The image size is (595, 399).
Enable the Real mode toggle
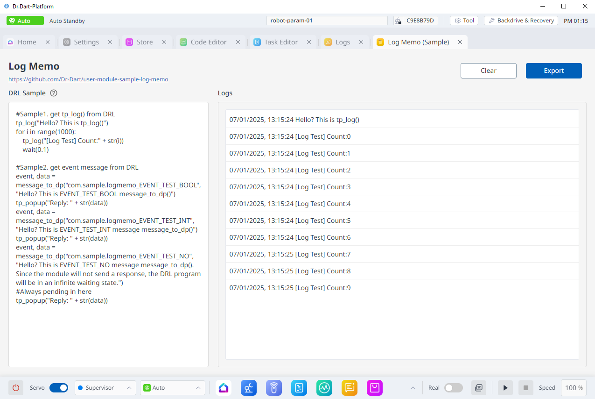(x=453, y=388)
